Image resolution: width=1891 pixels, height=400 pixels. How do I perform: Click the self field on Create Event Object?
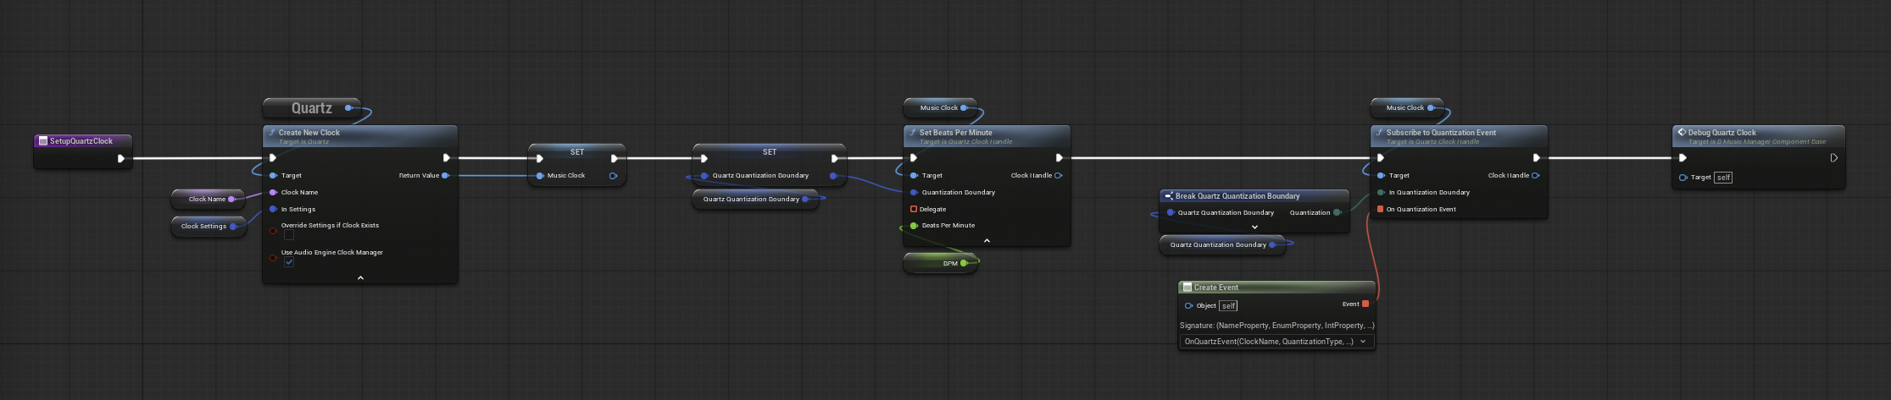point(1228,305)
